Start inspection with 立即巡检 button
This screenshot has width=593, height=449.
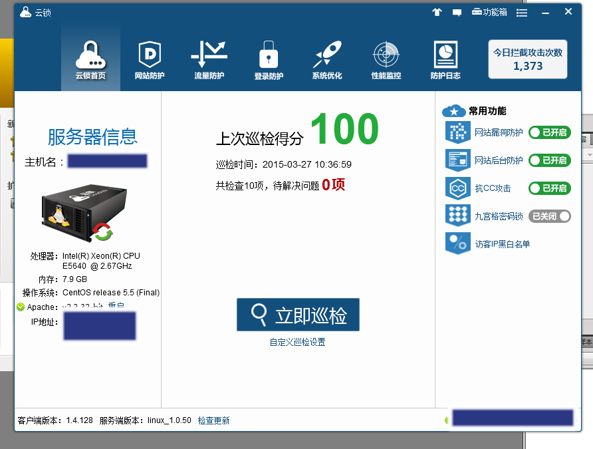point(298,315)
